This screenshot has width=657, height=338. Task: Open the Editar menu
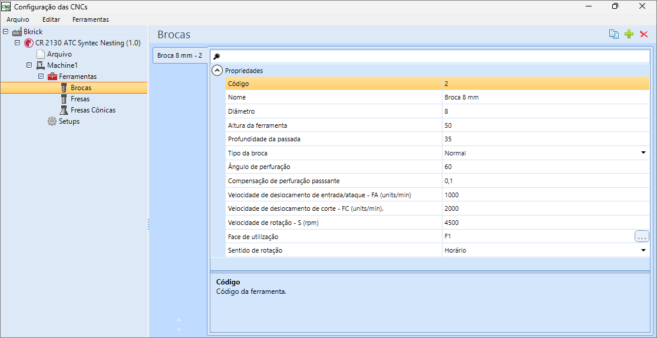pos(51,19)
